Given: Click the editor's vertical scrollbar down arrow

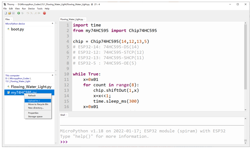Looking at the screenshot, I should coord(246,110).
